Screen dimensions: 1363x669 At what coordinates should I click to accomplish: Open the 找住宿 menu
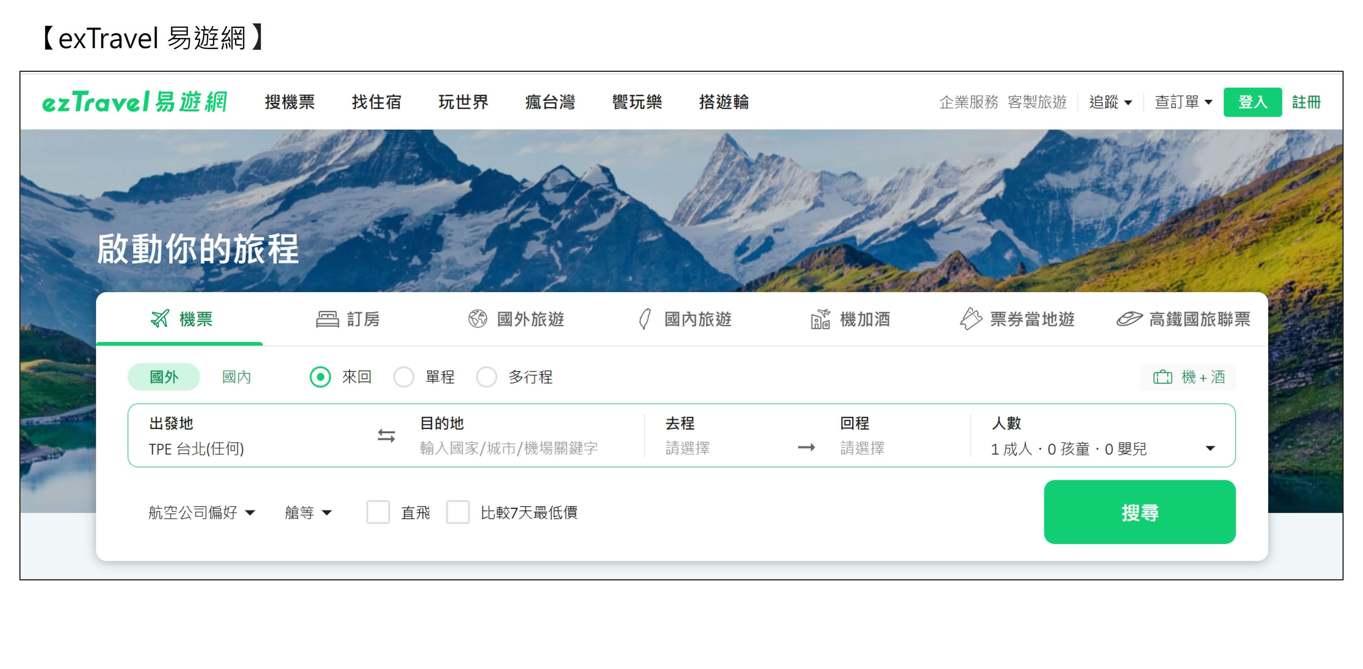(376, 101)
